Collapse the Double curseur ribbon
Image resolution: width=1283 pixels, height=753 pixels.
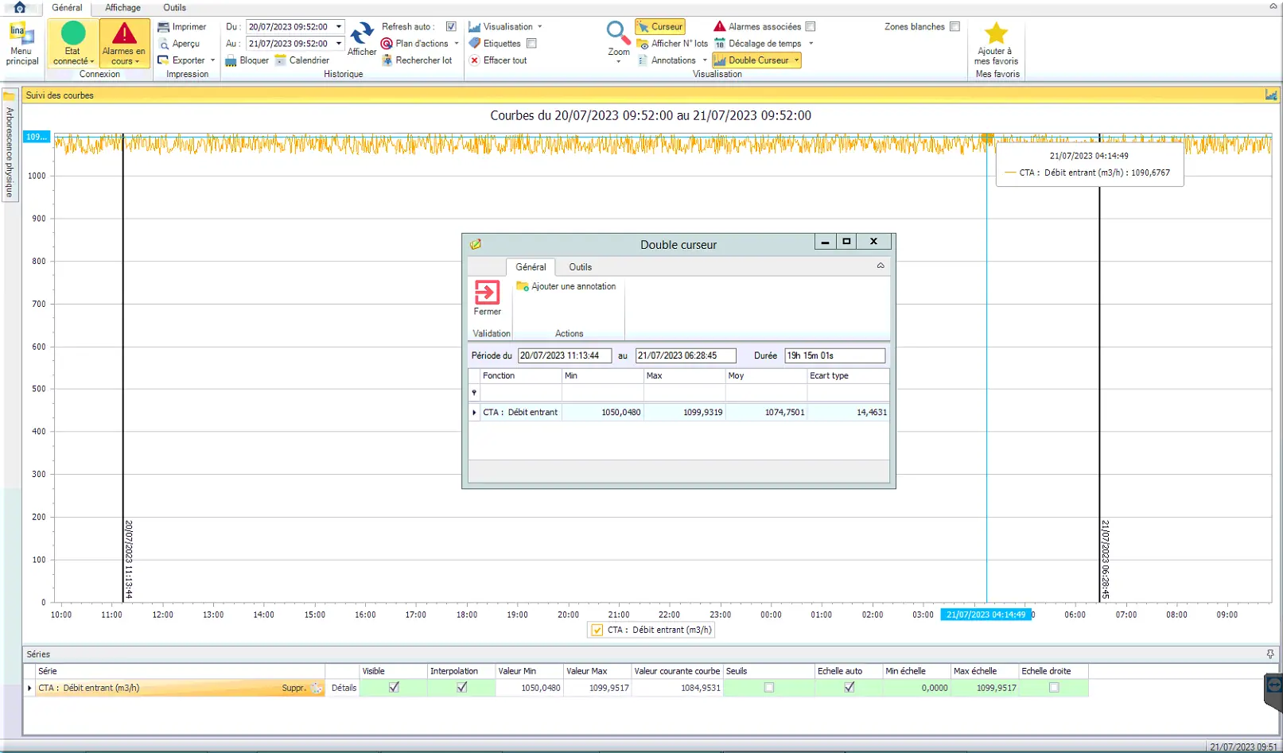click(x=881, y=266)
